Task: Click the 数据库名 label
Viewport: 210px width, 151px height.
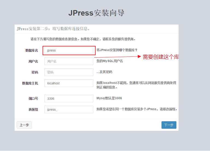Action: [x=32, y=51]
